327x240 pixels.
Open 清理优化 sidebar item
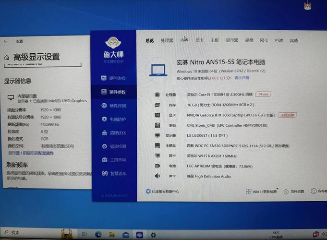114,133
